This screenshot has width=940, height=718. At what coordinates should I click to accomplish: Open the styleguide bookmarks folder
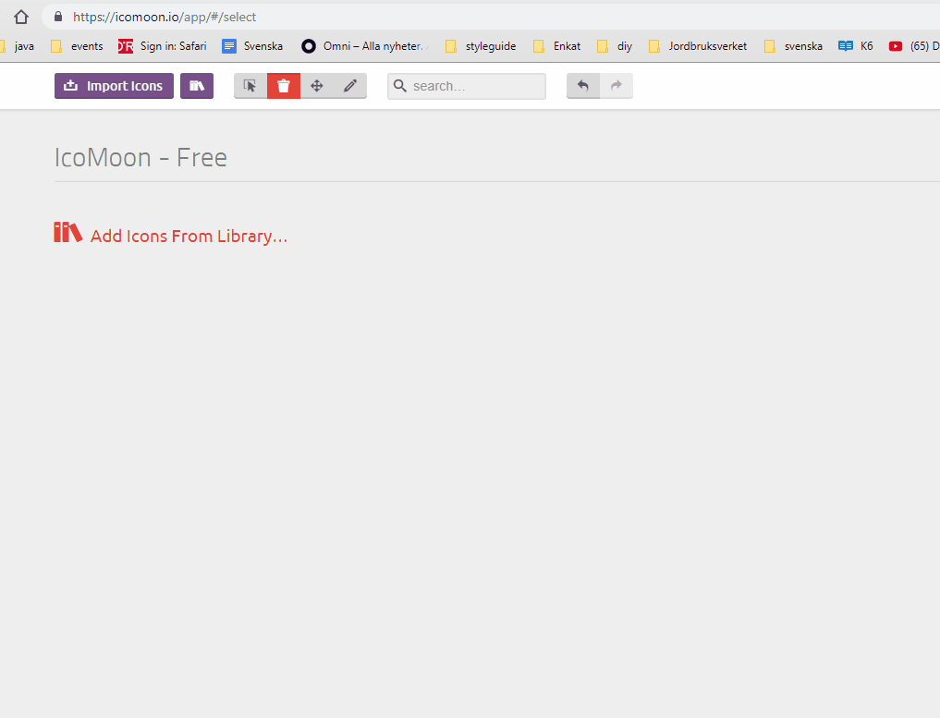tap(481, 46)
